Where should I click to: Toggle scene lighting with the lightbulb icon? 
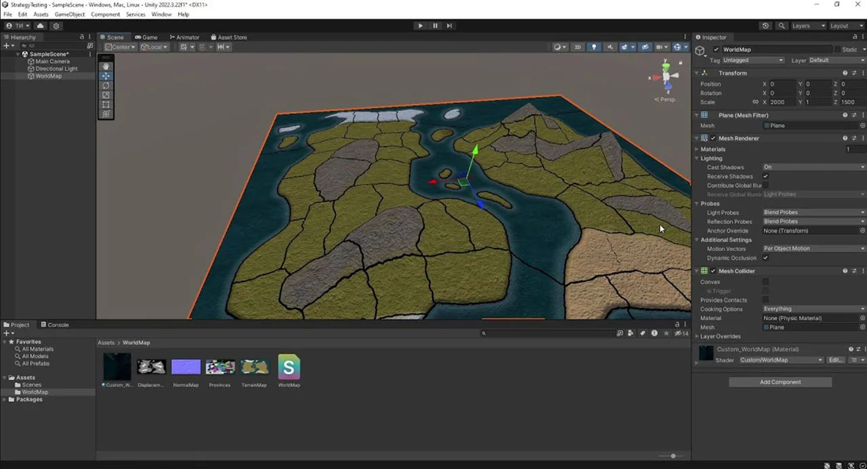click(x=594, y=47)
